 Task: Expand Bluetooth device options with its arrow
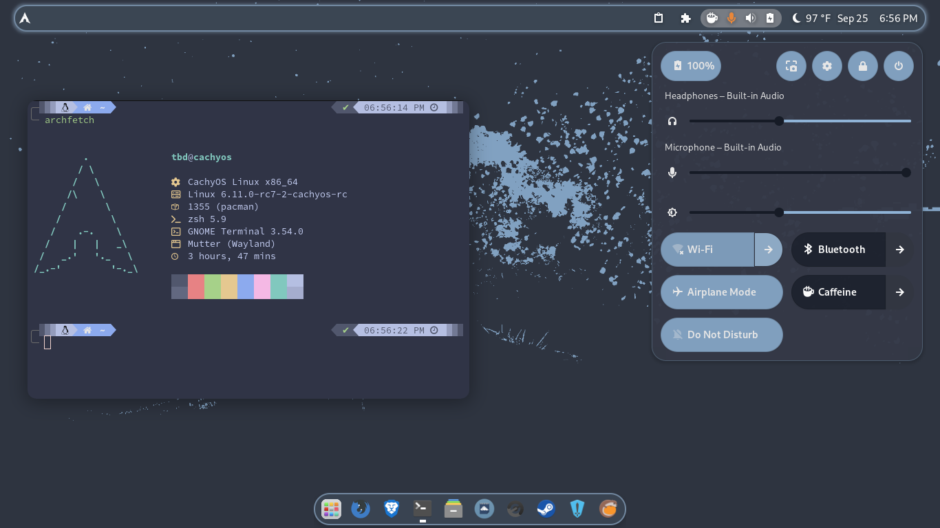point(900,250)
